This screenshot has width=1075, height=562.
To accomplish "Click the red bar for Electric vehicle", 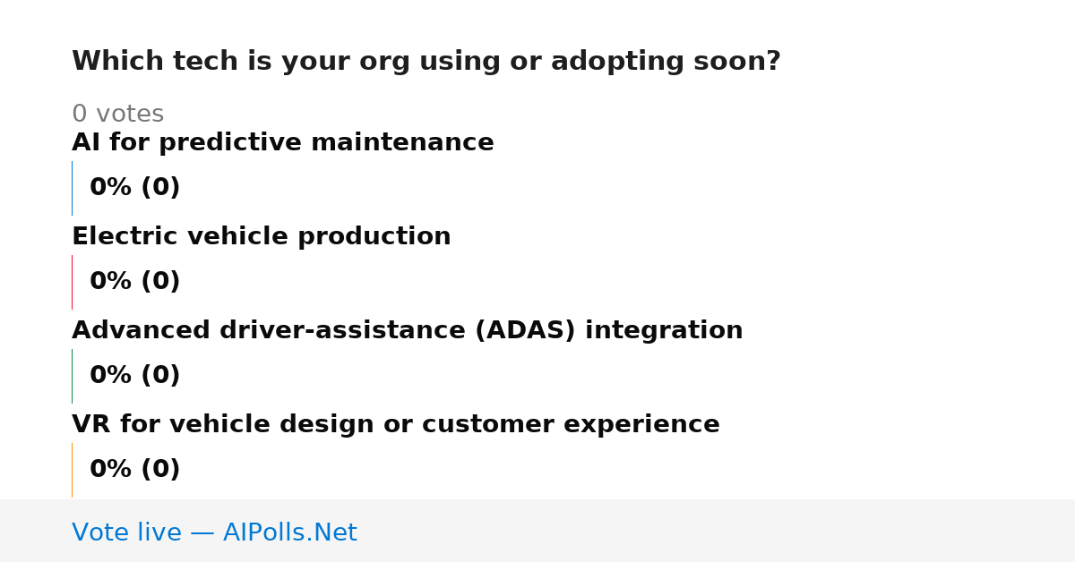I will [72, 282].
